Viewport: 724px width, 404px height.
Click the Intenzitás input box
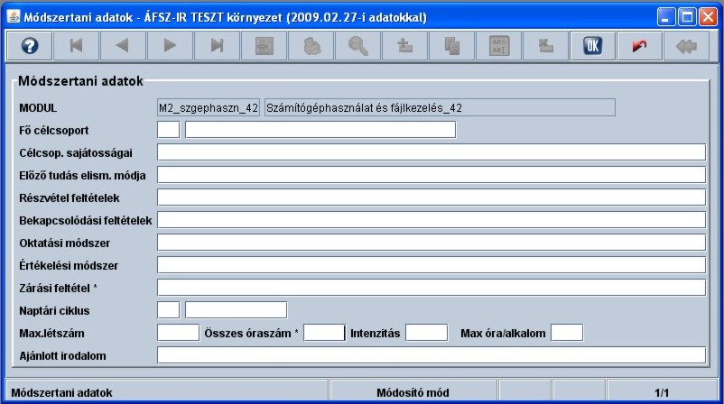coord(426,333)
